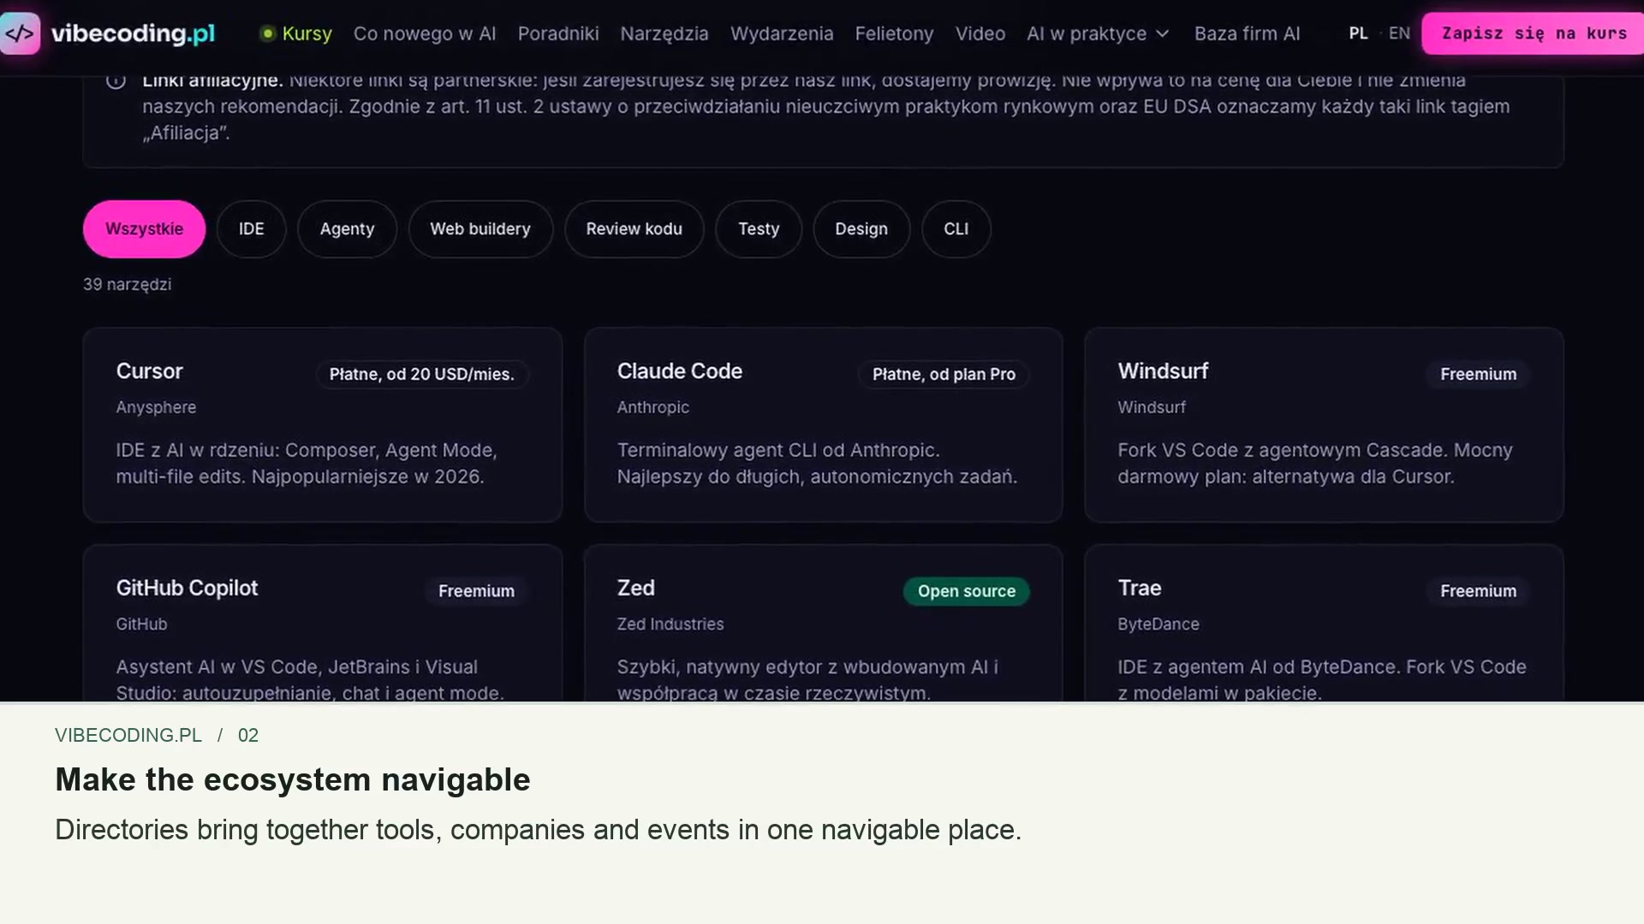Click the 39 narzędzi count text
This screenshot has height=924, width=1644.
(127, 285)
